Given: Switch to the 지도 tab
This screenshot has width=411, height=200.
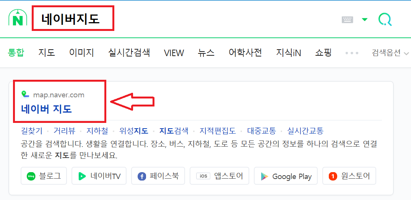Looking at the screenshot, I should coord(47,53).
